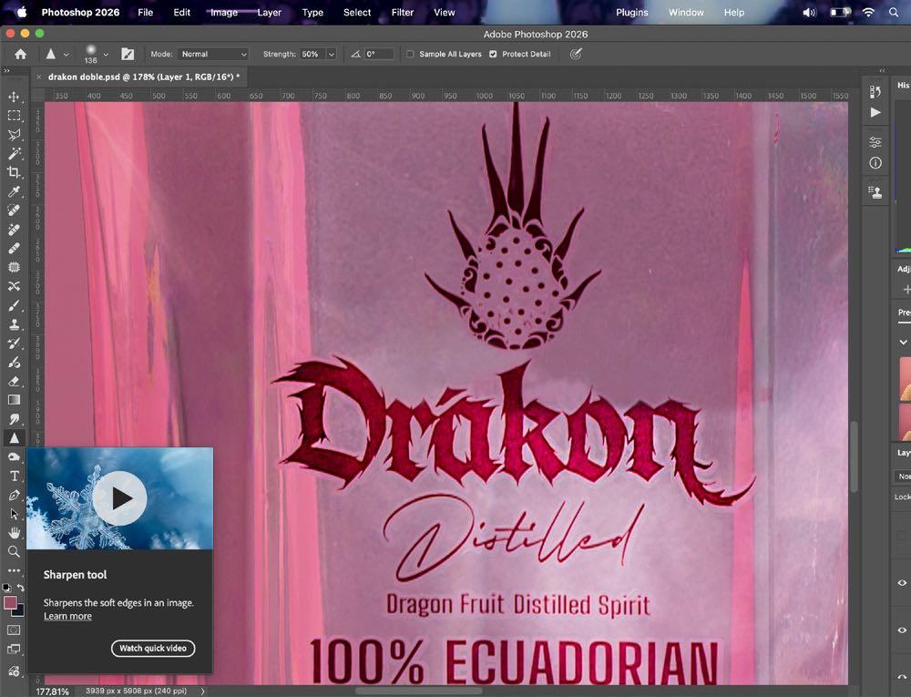911x697 pixels.
Task: Select the Path Selection arrow tool
Action: tap(14, 514)
